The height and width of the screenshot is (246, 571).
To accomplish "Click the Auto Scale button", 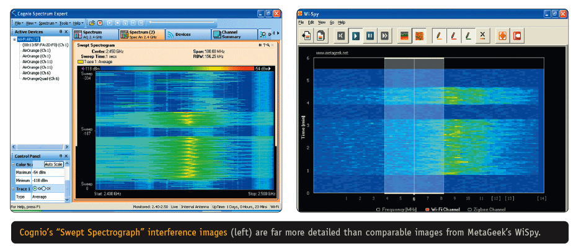I will (53, 164).
